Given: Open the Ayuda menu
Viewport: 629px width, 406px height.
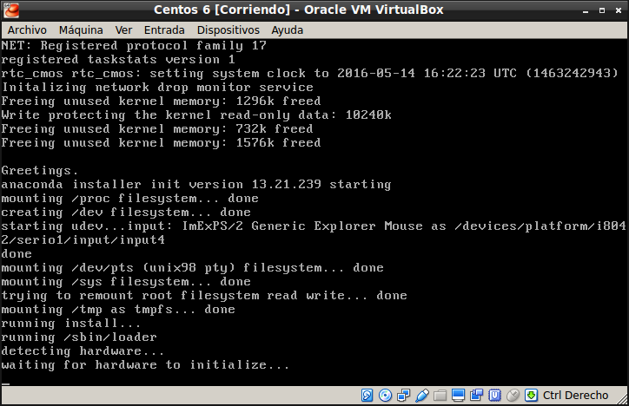Looking at the screenshot, I should point(288,29).
